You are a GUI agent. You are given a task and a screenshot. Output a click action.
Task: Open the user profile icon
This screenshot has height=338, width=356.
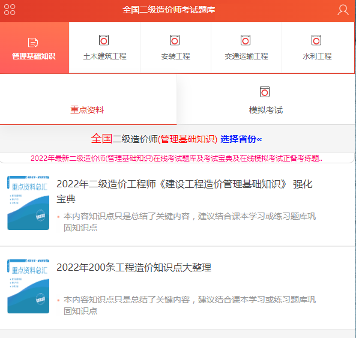(343, 10)
